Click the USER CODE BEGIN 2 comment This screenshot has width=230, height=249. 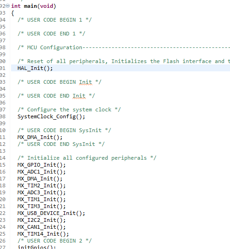coord(54,241)
